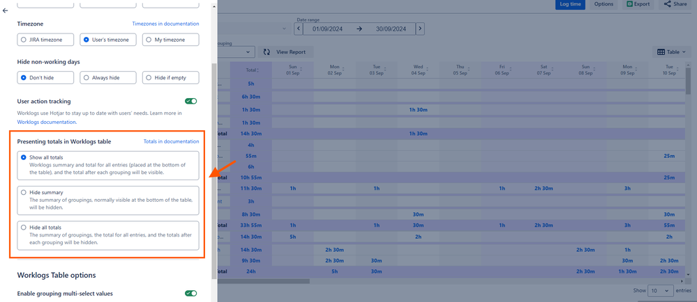697x302 pixels.
Task: Select JIRA timezone option
Action: [45, 40]
